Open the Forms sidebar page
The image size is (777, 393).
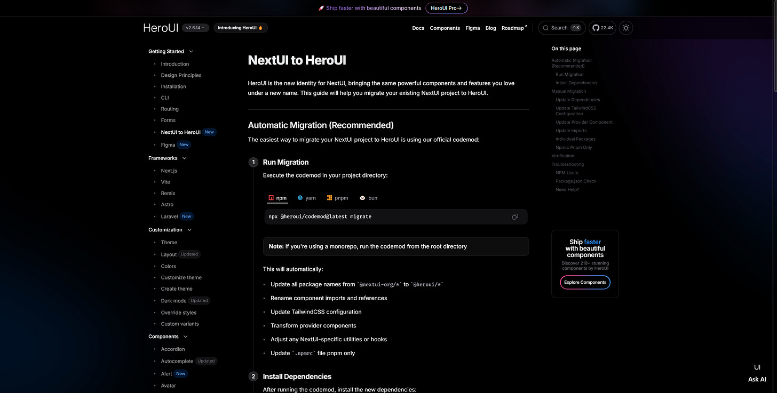(x=168, y=120)
